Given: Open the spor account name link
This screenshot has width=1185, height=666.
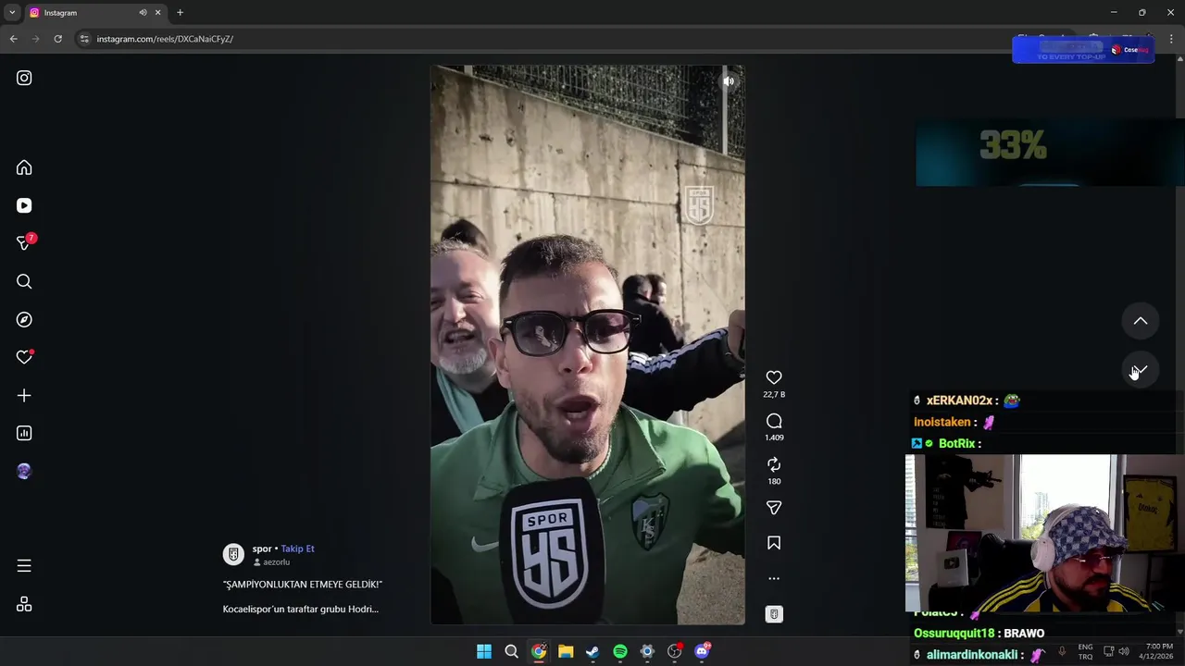Looking at the screenshot, I should [262, 549].
